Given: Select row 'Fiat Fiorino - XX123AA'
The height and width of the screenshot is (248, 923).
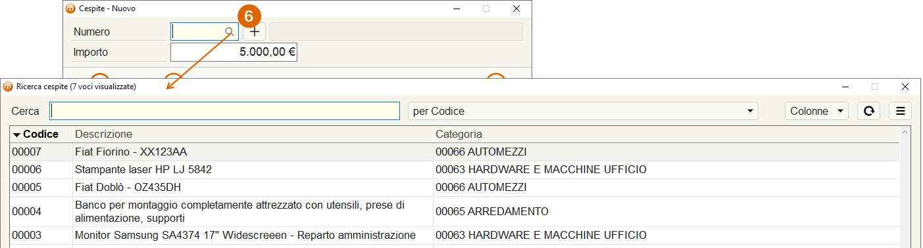Looking at the screenshot, I should point(455,152).
